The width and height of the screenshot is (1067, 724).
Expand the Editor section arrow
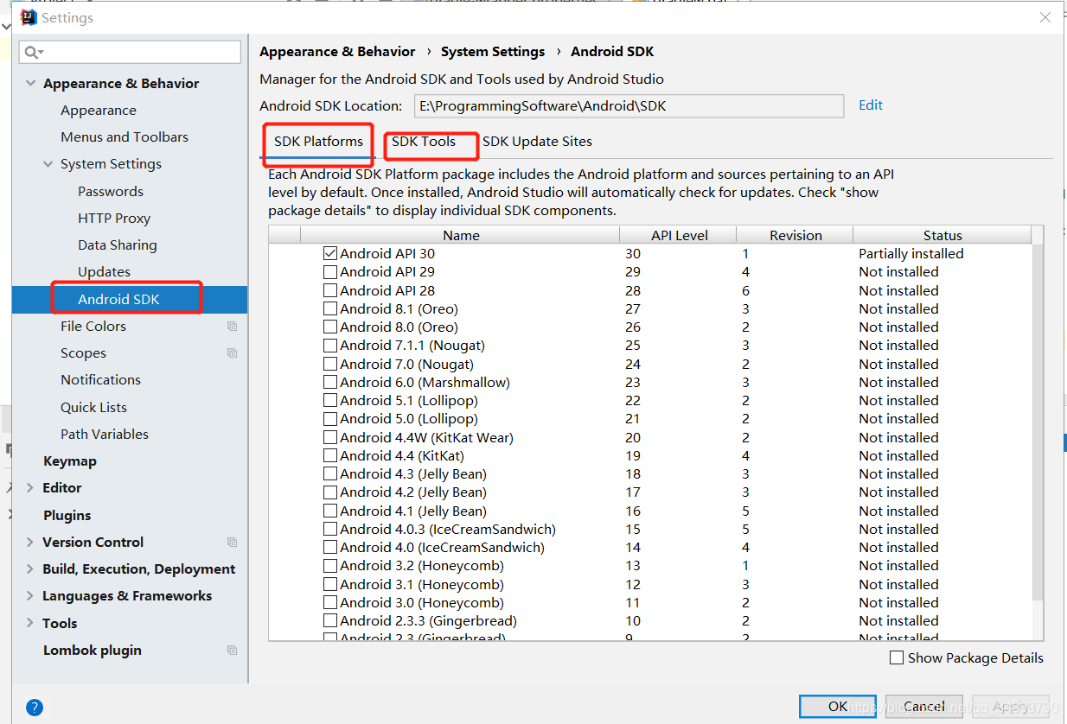click(31, 487)
